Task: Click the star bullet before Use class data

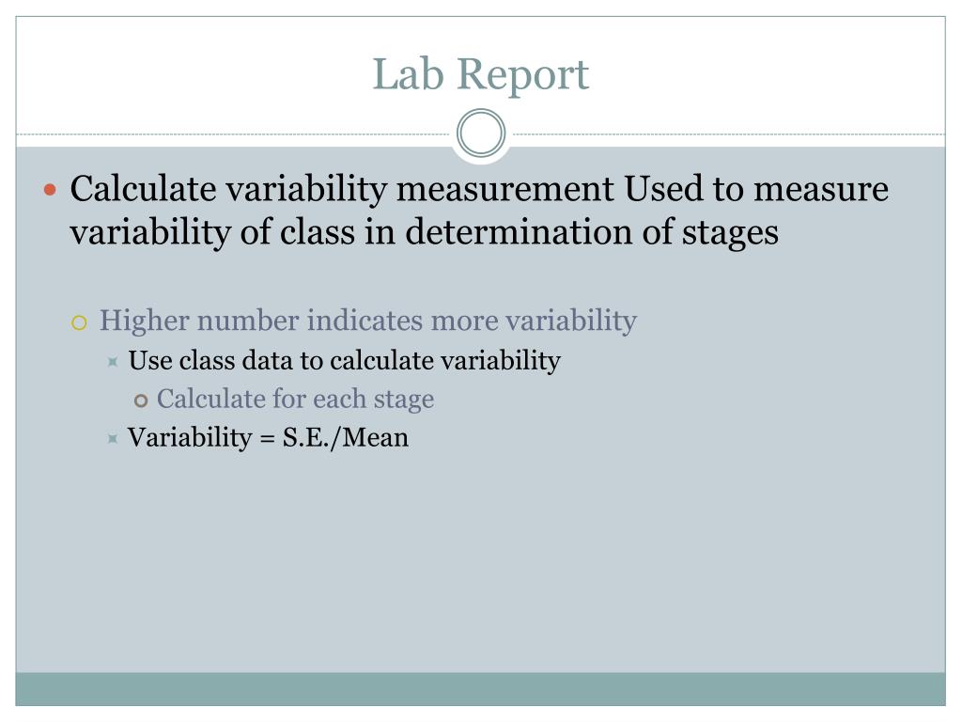Action: click(113, 362)
